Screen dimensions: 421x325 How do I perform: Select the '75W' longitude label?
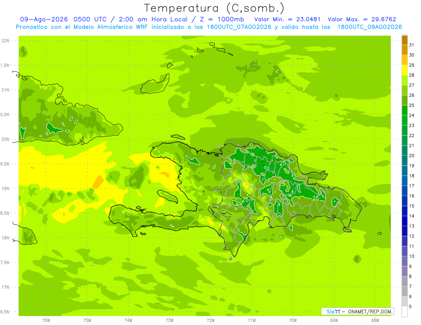pyautogui.click(x=87, y=320)
